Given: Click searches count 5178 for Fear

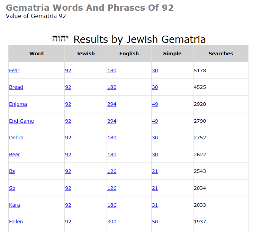Looking at the screenshot, I should [x=200, y=71].
